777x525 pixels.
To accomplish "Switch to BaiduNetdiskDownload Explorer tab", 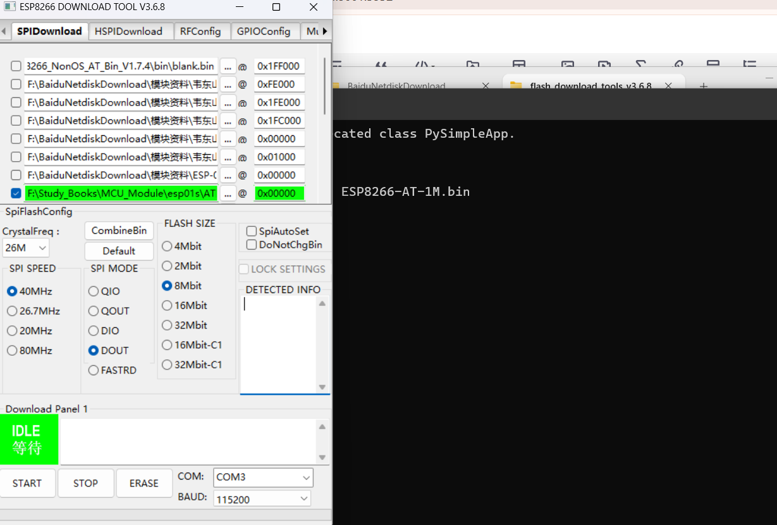I will tap(396, 86).
